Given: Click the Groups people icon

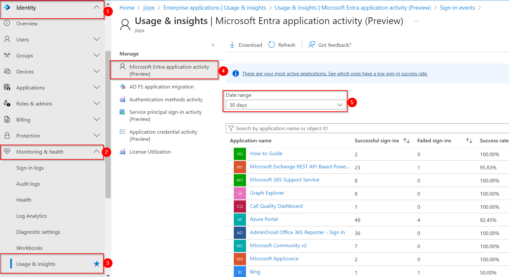Looking at the screenshot, I should (7, 55).
